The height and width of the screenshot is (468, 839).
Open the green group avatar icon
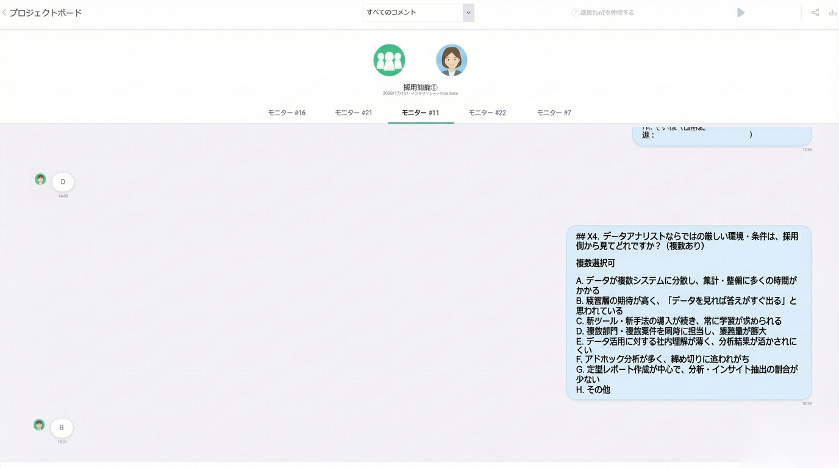(389, 60)
